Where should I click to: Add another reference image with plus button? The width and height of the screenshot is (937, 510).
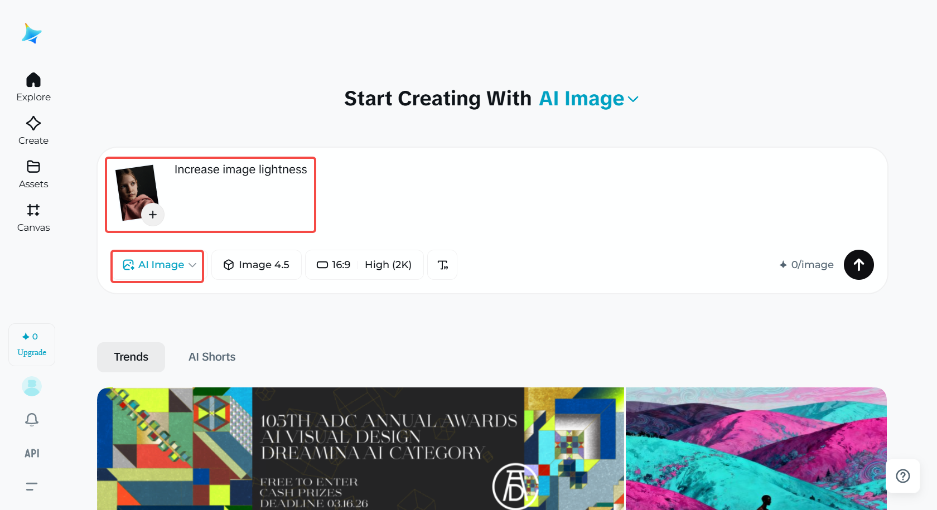click(153, 215)
